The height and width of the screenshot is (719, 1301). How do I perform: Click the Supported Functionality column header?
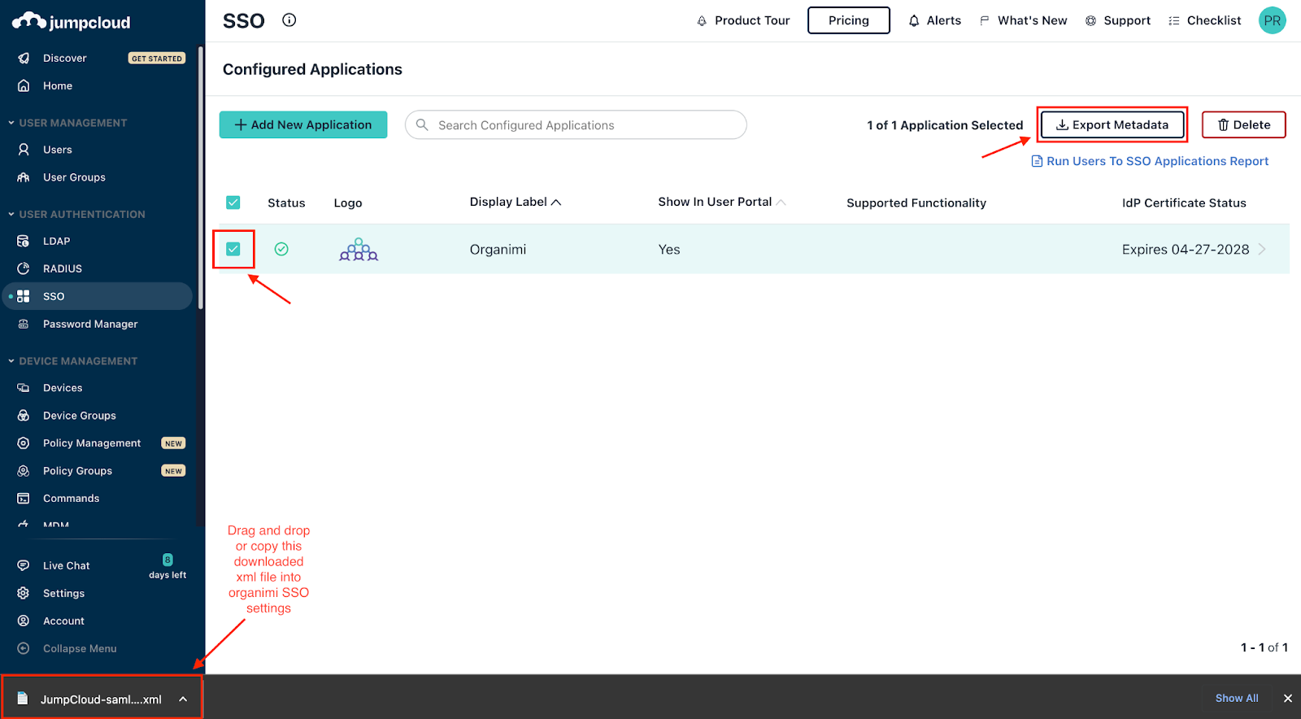[916, 203]
